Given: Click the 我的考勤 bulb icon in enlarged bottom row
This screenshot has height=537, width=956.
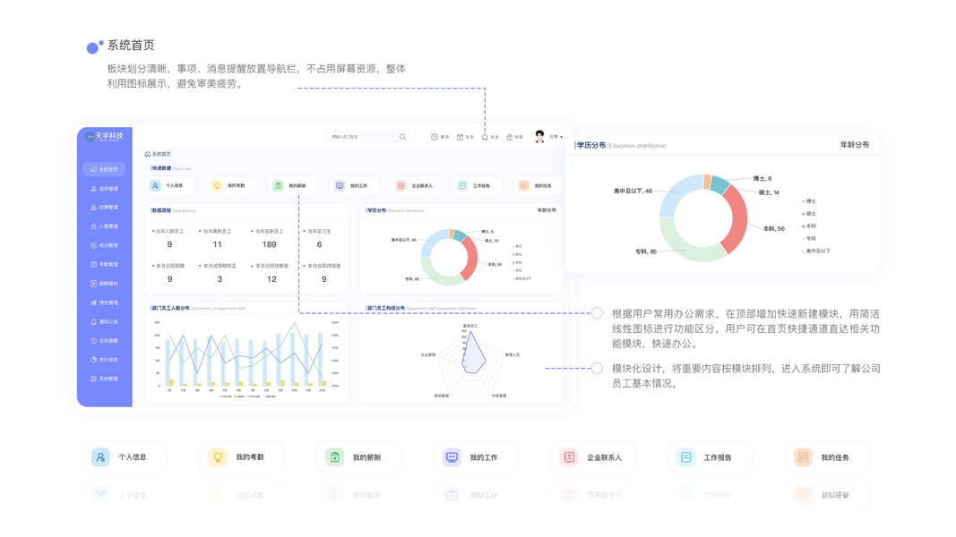Looking at the screenshot, I should 218,457.
